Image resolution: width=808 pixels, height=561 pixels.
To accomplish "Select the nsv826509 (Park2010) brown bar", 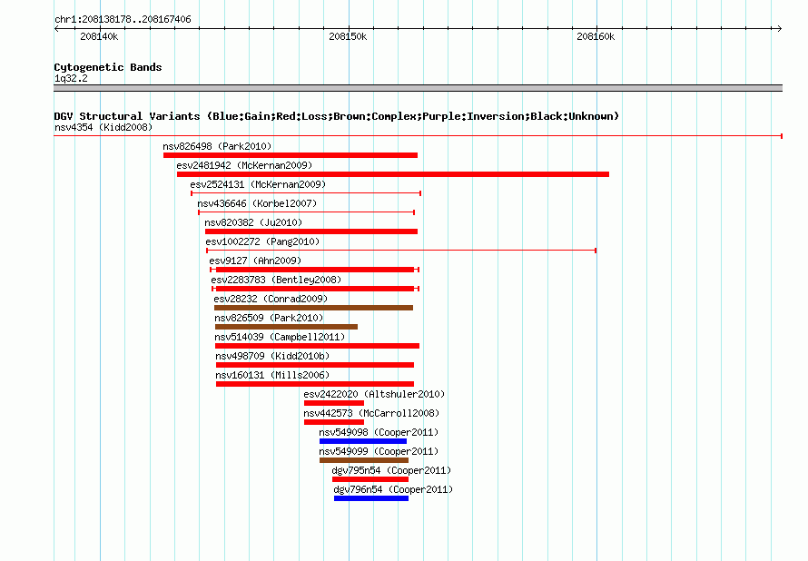I will click(x=286, y=327).
